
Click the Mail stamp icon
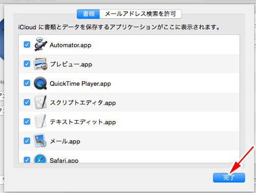(x=40, y=141)
